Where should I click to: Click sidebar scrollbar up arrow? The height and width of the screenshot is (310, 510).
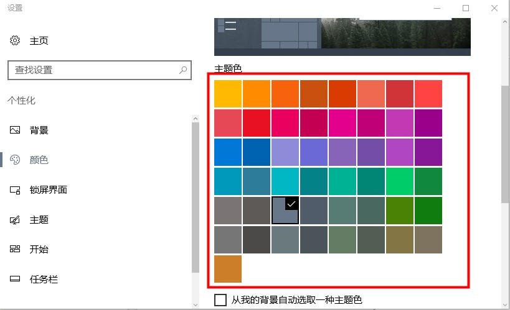pos(196,119)
